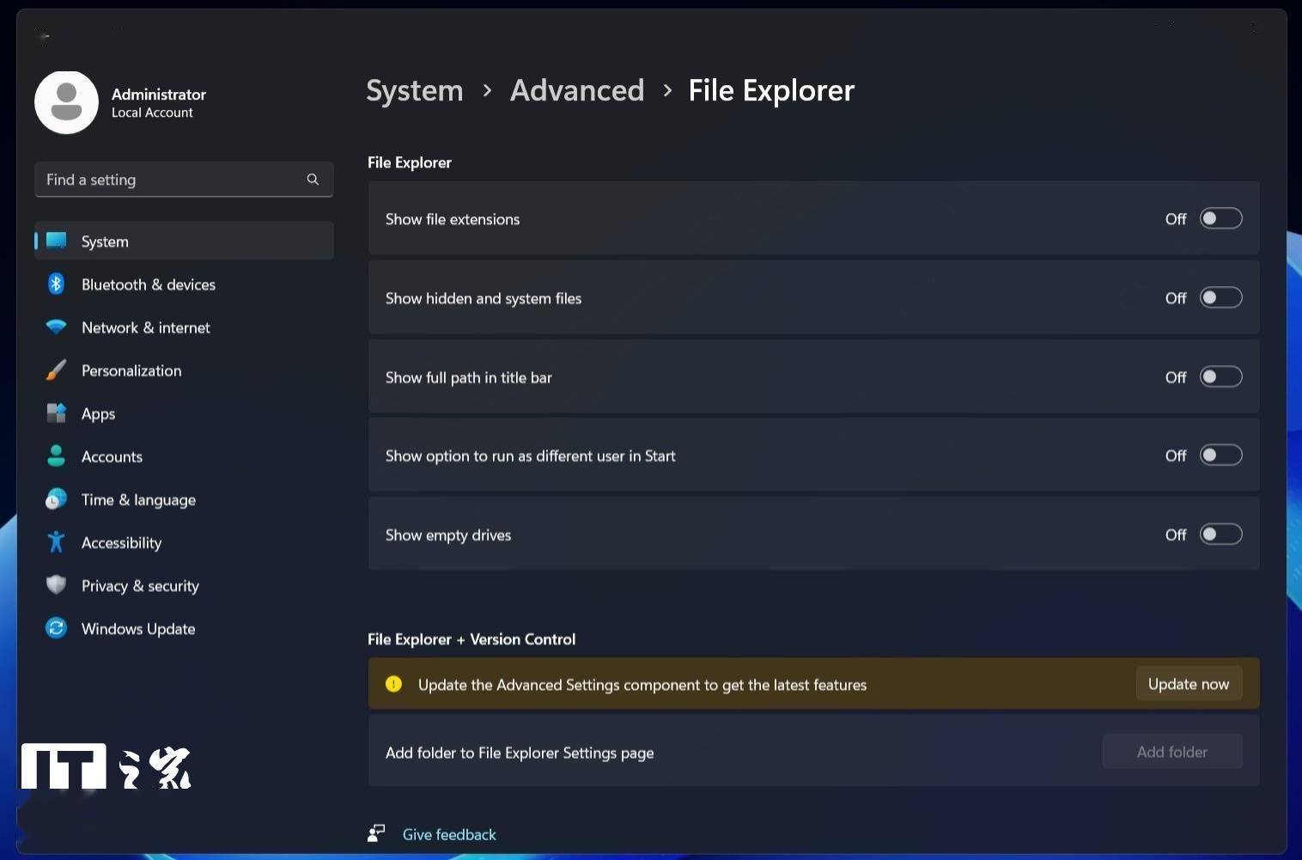Image resolution: width=1302 pixels, height=860 pixels.
Task: Click File Explorer + Version Control heading
Action: 472,639
